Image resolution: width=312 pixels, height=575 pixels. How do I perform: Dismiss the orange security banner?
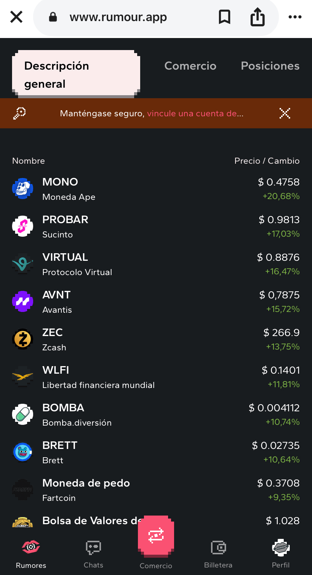[x=285, y=113]
